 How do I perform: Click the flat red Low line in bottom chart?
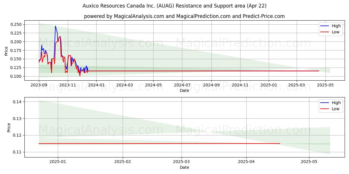[159, 144]
